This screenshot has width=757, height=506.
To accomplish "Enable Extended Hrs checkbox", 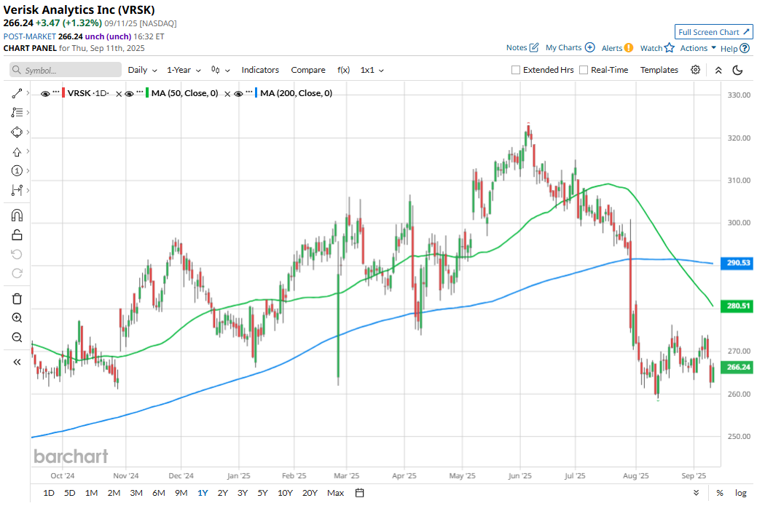I will (x=516, y=70).
